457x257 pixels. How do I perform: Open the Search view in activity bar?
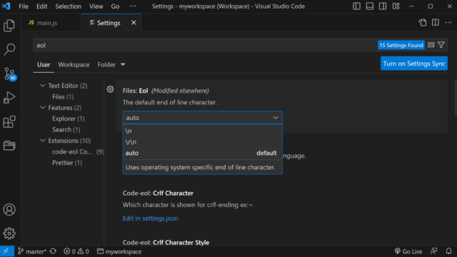(9, 49)
